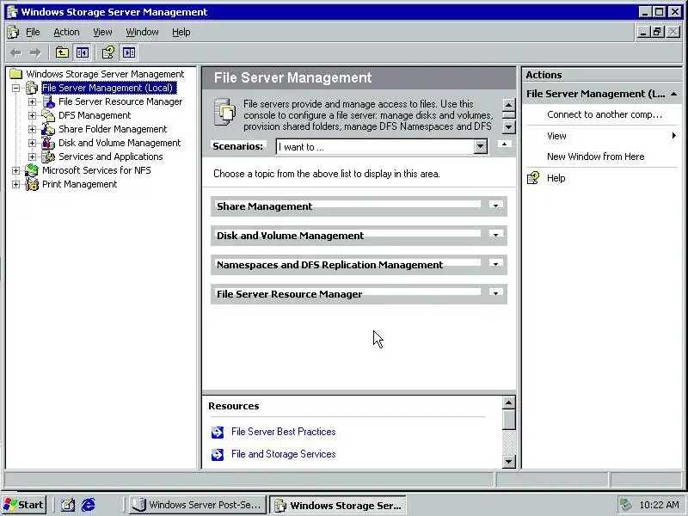Click the Services and Applications tree icon
The image size is (688, 516).
point(48,157)
